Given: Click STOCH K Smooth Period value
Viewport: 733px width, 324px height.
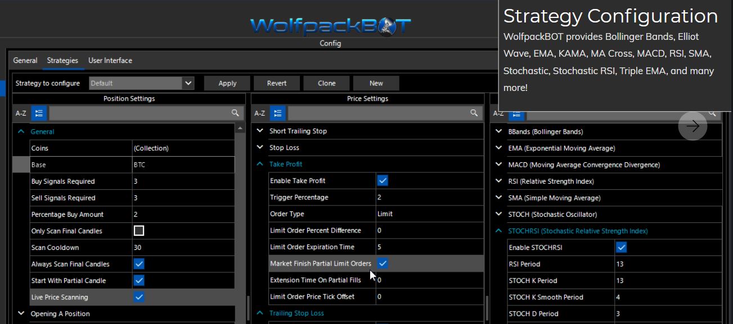Looking at the screenshot, I should (668, 297).
